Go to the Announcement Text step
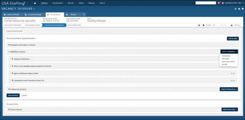 click(74, 25)
